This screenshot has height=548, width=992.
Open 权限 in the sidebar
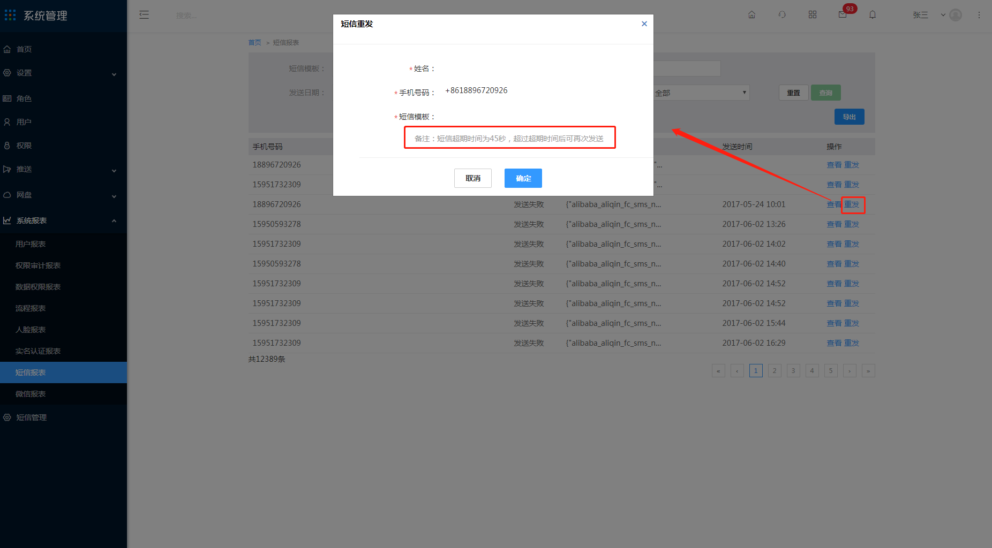[x=63, y=146]
